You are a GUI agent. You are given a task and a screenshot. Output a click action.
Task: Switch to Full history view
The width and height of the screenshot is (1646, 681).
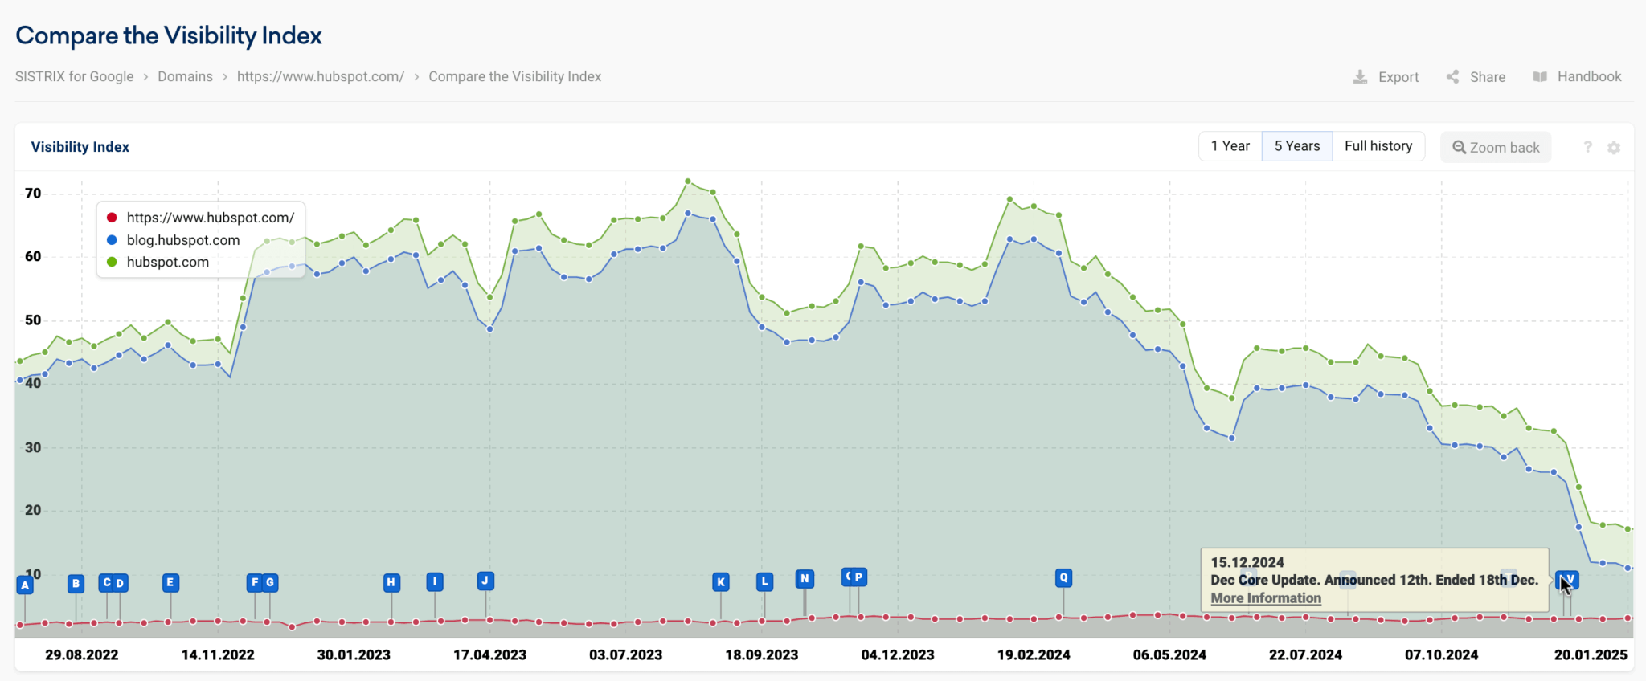point(1378,146)
